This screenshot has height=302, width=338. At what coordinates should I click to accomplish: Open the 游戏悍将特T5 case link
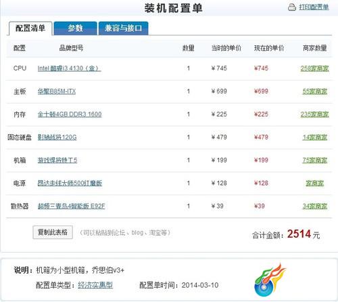[57, 160]
